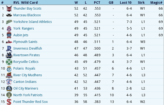Screen dimensions: 164x105
Task: Sort standings by the W column header
Action: click(76, 2)
